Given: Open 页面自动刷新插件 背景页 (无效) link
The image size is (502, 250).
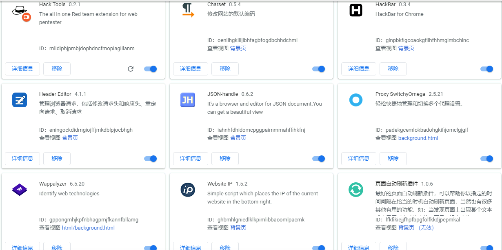Looking at the screenshot, I should 416,228.
